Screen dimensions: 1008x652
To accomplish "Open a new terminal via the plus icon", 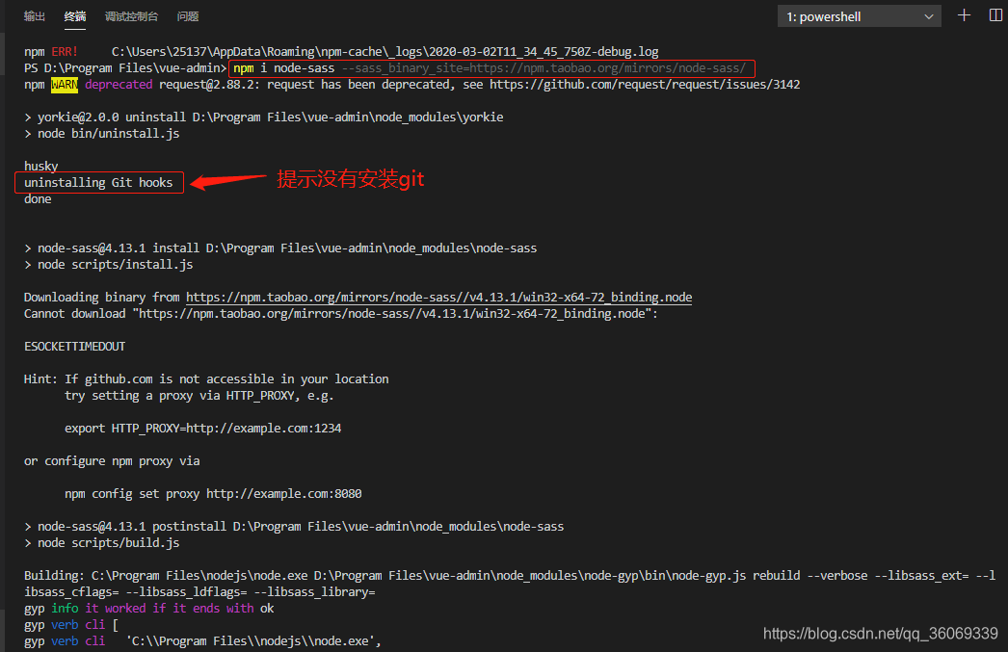I will [x=964, y=15].
